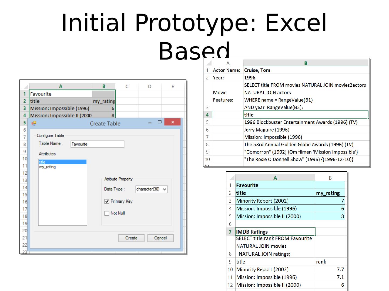This screenshot has height=291, width=389.
Task: Click the 'IMDB Ratings' cell
Action: [275, 232]
